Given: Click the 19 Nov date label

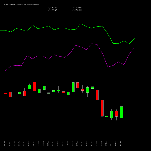Looking at the screenshot, I should (67, 144).
